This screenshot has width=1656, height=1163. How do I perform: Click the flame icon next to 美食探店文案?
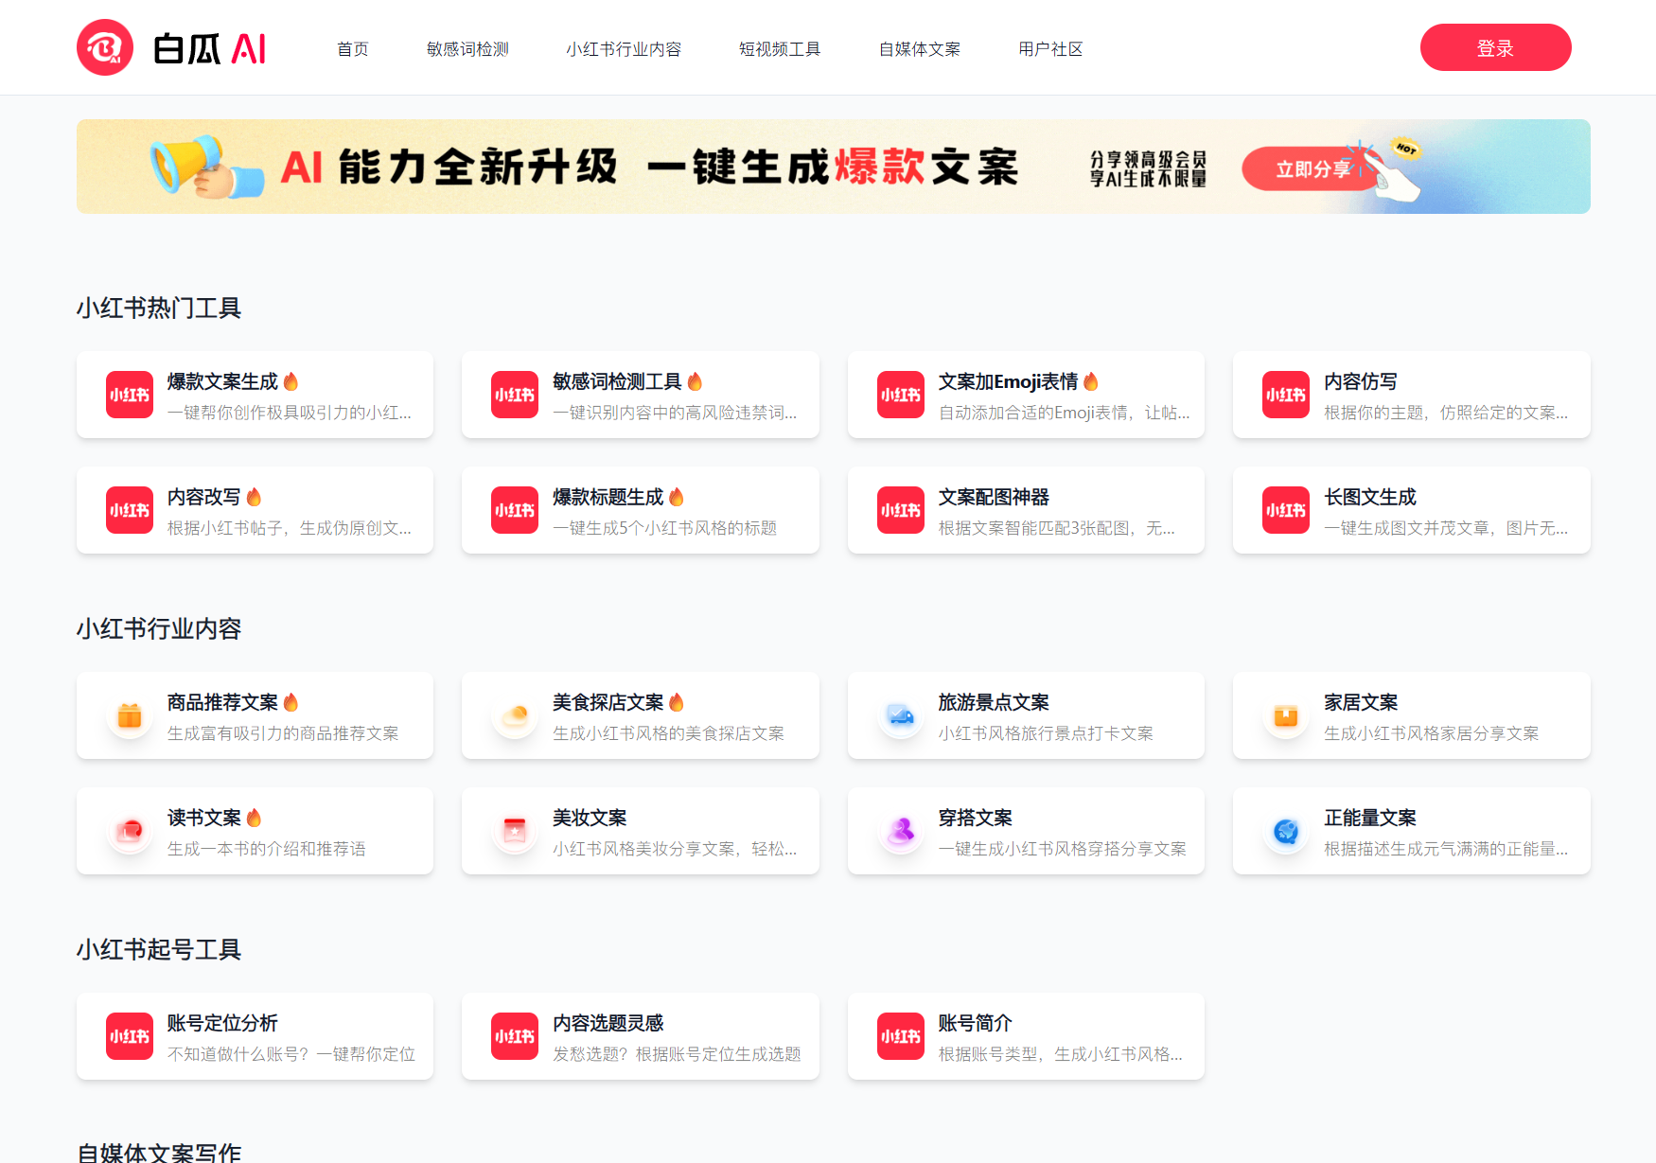click(x=676, y=702)
